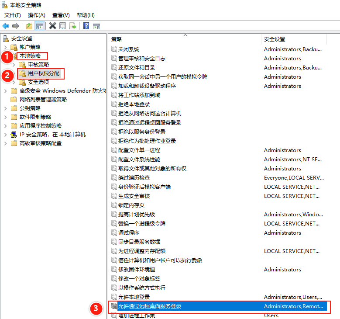Select the 配置文件系统性能 policy
The image size is (340, 319).
(x=139, y=159)
